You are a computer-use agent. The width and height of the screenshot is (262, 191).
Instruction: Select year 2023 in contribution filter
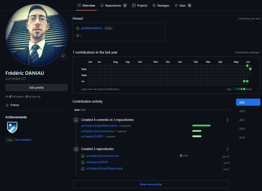coord(248,102)
